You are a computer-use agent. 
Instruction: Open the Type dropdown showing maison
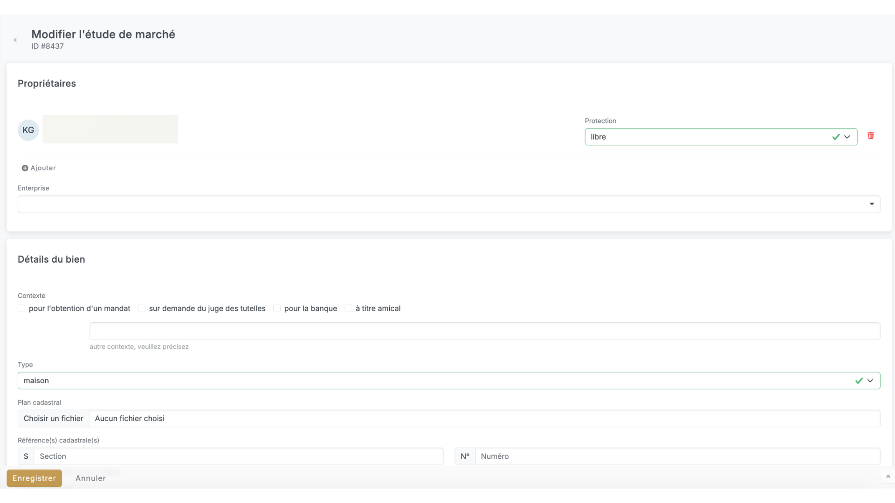(x=448, y=381)
